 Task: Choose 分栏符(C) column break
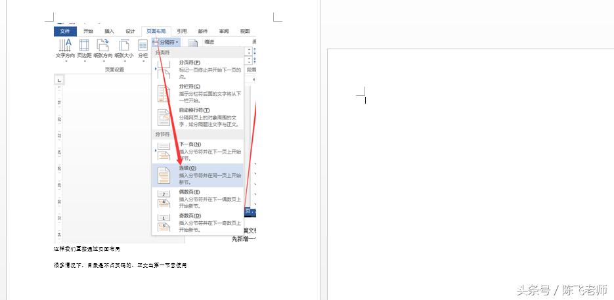coord(198,94)
